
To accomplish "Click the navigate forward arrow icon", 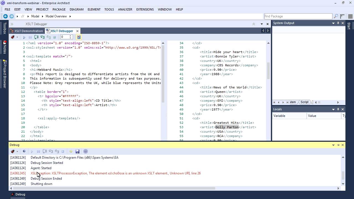I will pos(12,16).
